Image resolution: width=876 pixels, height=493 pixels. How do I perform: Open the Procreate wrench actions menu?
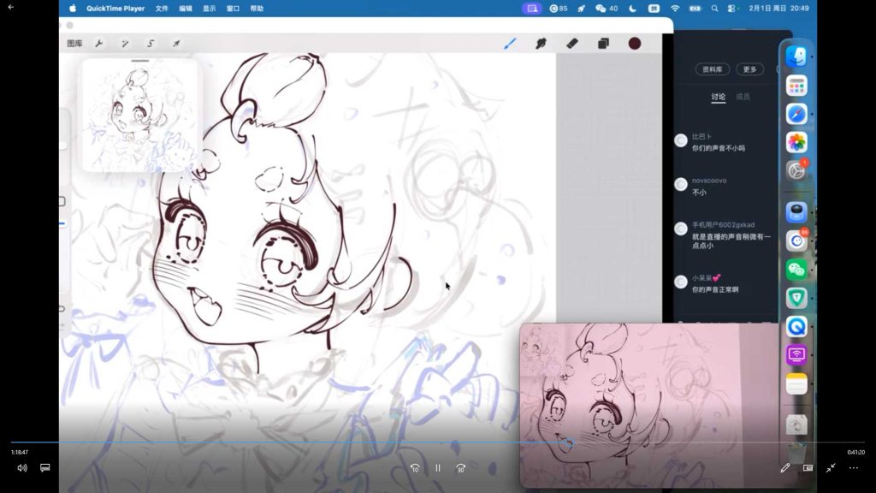[x=99, y=44]
